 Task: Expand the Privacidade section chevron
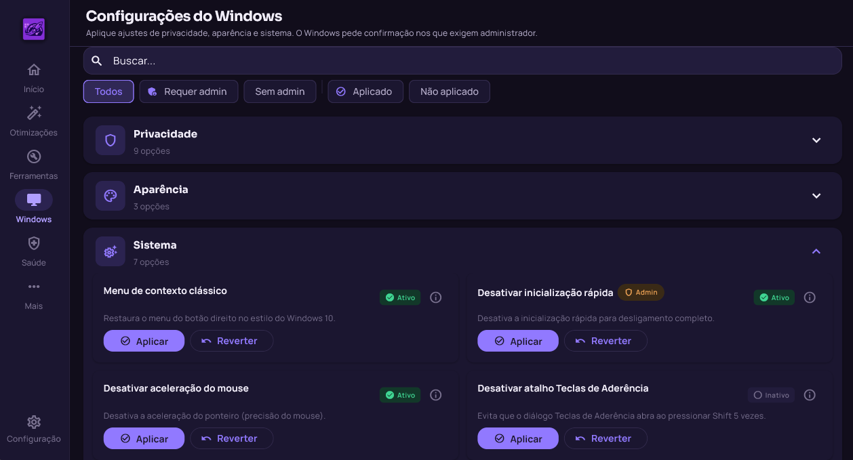tap(816, 140)
